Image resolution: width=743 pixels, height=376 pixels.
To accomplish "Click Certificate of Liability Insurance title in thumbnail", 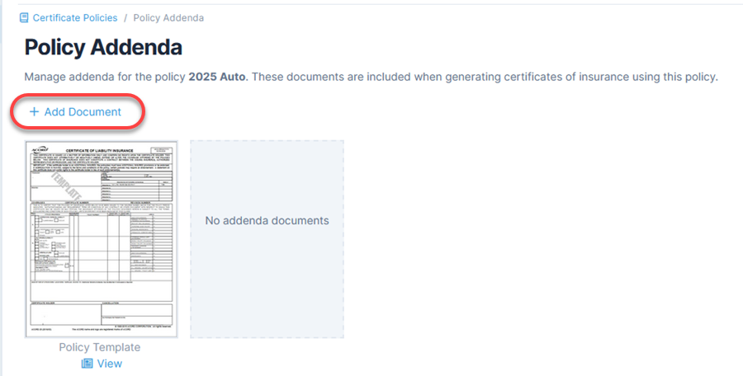I will pos(100,151).
